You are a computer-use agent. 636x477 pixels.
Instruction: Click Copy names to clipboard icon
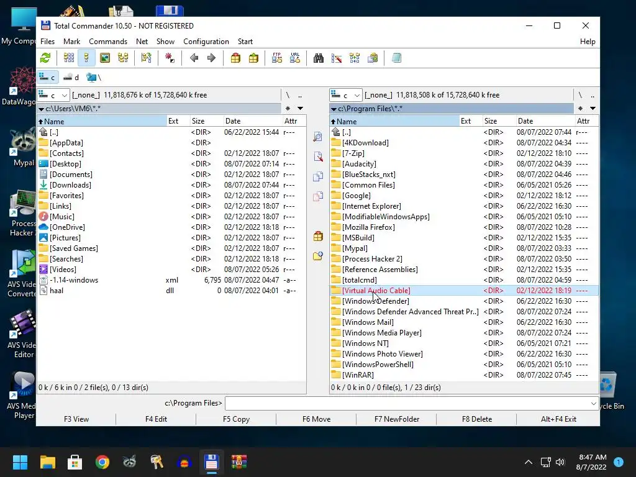(x=373, y=58)
